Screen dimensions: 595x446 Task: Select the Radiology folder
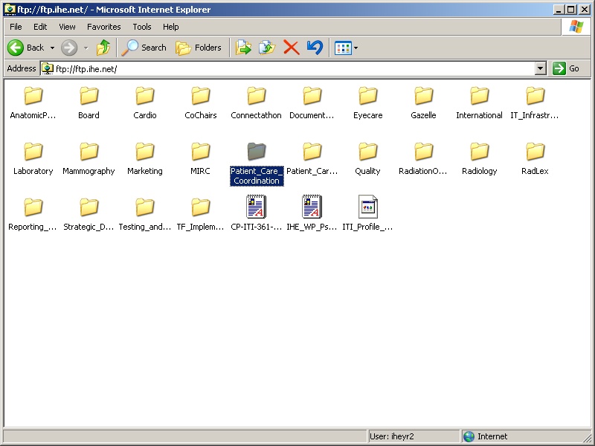click(x=479, y=159)
